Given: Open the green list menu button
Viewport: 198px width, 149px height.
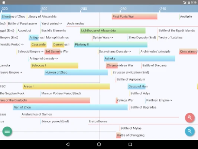Looking at the screenshot, I should [7, 131].
